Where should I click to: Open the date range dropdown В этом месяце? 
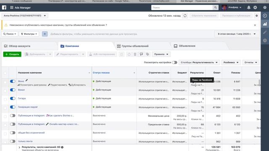tap(237, 34)
